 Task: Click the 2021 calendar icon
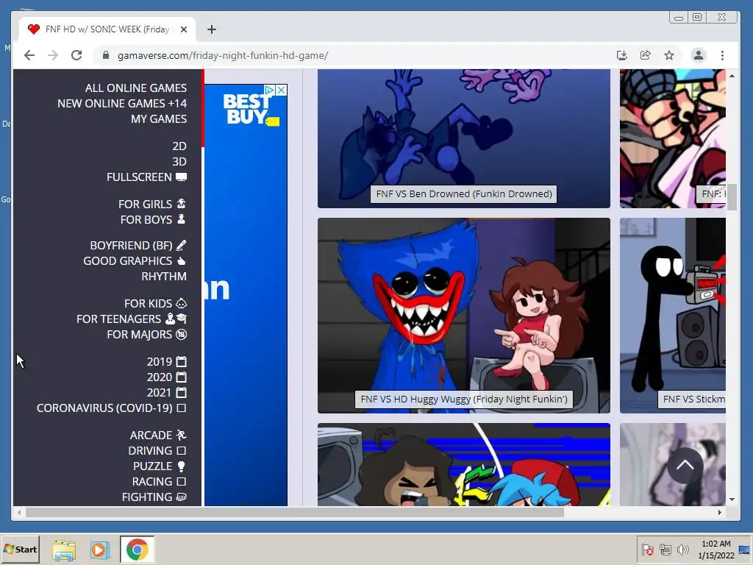181,392
